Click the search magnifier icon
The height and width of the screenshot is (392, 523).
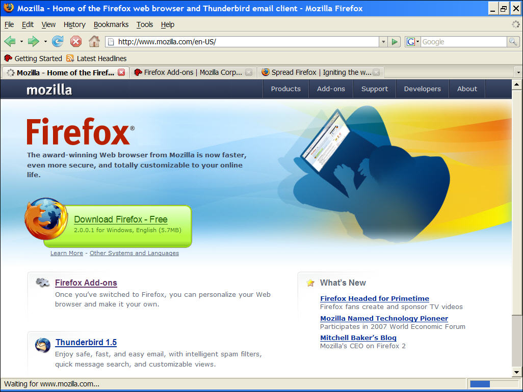point(513,42)
